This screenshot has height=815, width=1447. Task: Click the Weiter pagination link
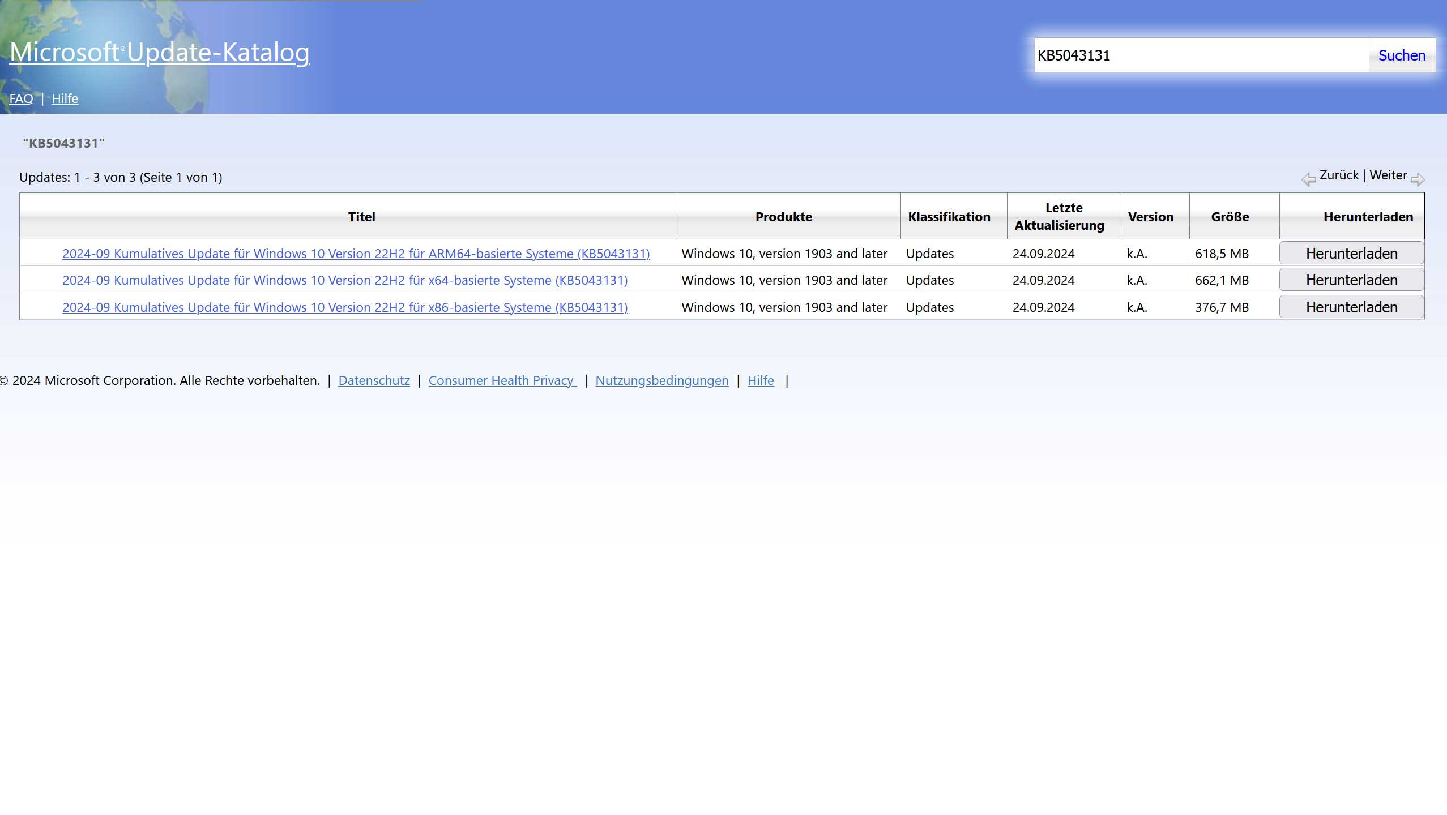click(x=1388, y=175)
